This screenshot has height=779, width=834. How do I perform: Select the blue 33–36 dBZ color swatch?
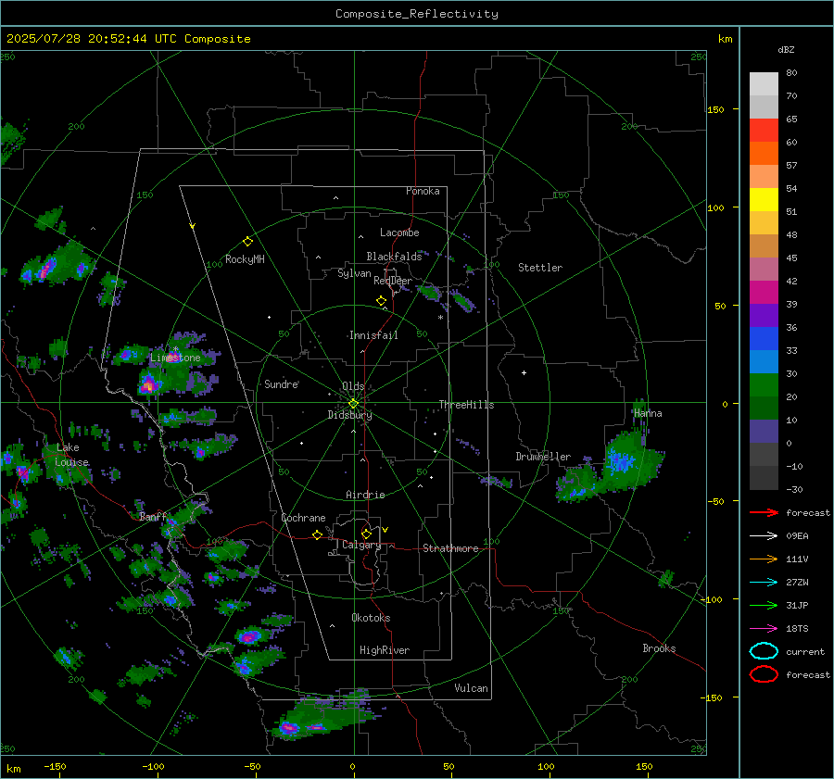coord(764,338)
